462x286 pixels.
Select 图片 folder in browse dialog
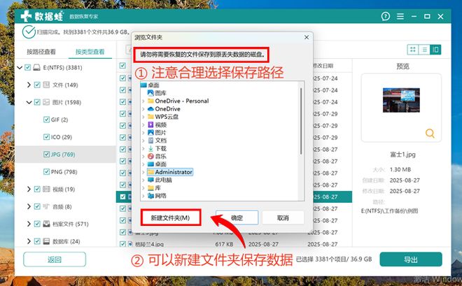pos(157,133)
